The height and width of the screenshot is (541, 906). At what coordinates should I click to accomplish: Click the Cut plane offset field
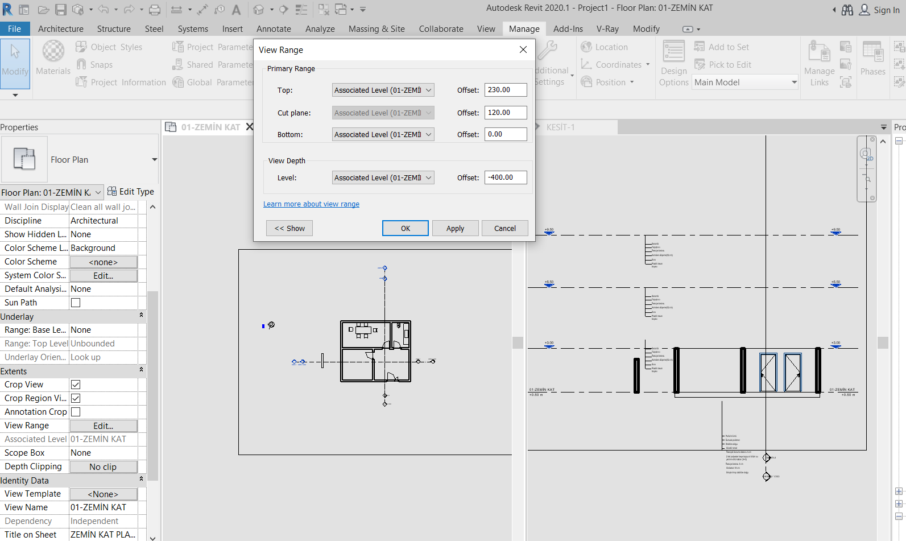[506, 113]
